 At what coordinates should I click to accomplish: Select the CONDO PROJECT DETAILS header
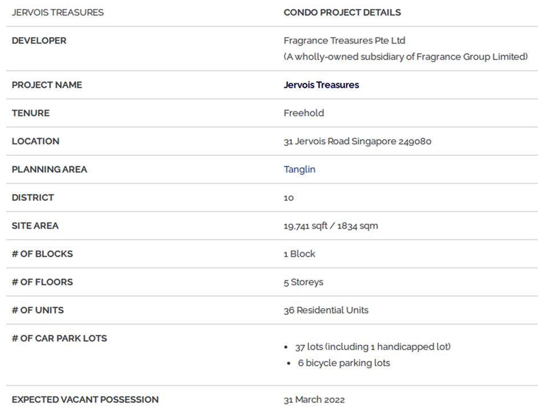tap(342, 13)
